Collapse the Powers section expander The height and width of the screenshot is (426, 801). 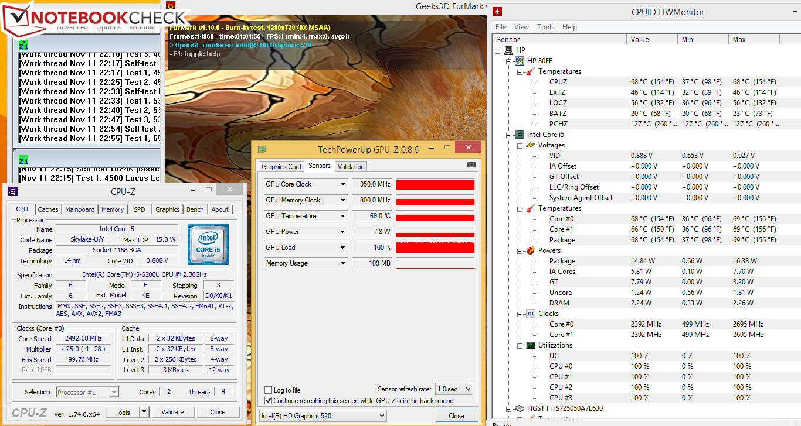pyautogui.click(x=519, y=250)
